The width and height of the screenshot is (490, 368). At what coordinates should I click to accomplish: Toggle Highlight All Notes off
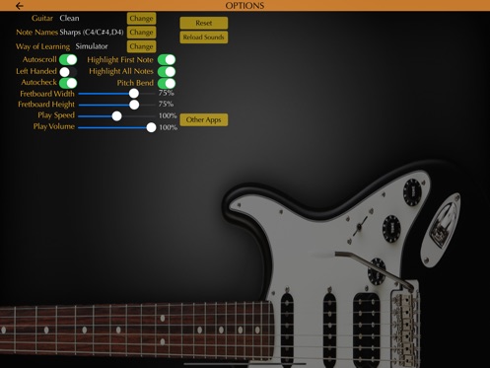click(167, 71)
